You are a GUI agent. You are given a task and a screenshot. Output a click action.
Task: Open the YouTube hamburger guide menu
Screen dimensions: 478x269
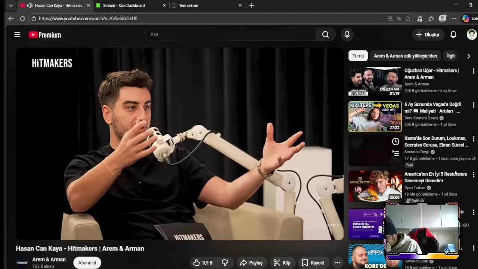click(17, 35)
